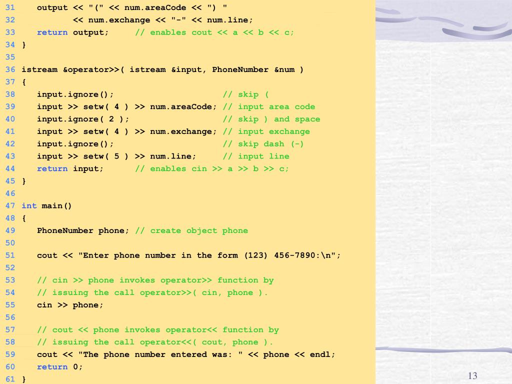Click the comment 'skip ) and space'
Viewport: 512px width, 384px height.
279,119
